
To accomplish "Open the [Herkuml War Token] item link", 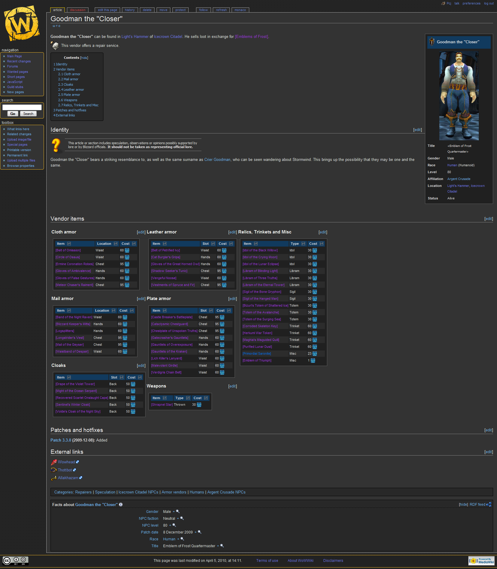I will [258, 333].
